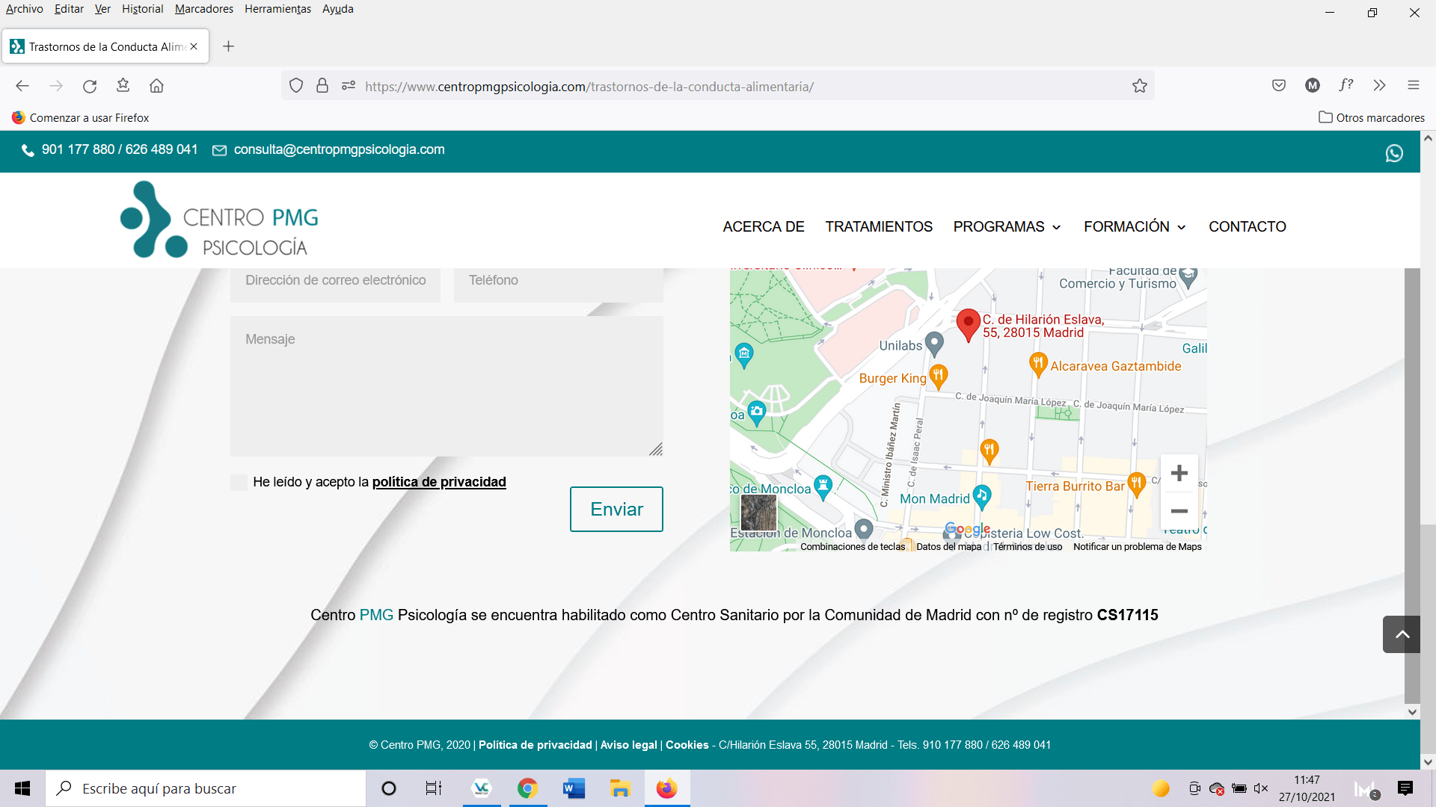Click the 901 177 880 phone number
Screen dimensions: 1436x807
tap(78, 149)
